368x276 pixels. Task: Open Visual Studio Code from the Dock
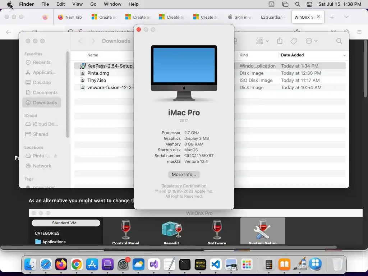(x=216, y=264)
